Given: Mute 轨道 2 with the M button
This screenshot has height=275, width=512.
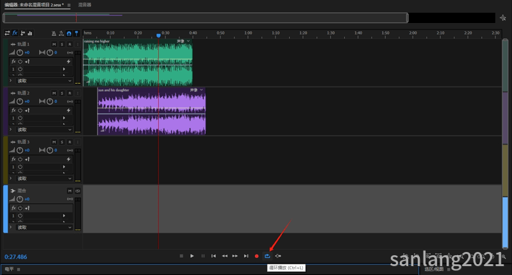Looking at the screenshot, I should pos(54,93).
